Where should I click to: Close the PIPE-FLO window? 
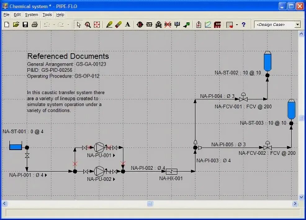(x=300, y=6)
